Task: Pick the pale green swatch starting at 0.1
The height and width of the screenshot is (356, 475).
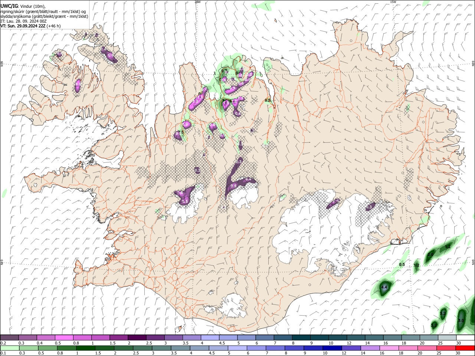Action: tap(9, 348)
